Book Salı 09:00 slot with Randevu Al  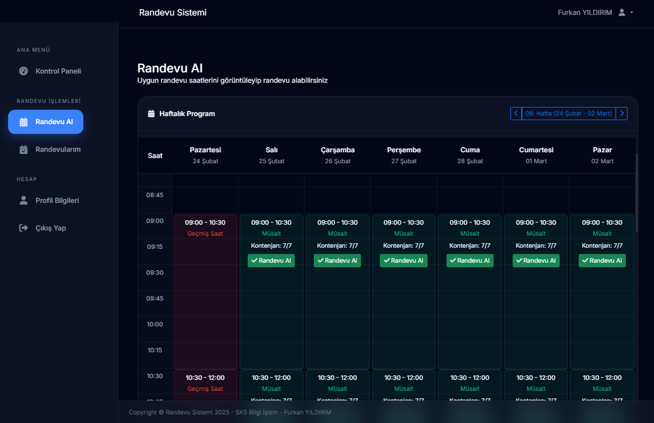(x=271, y=260)
